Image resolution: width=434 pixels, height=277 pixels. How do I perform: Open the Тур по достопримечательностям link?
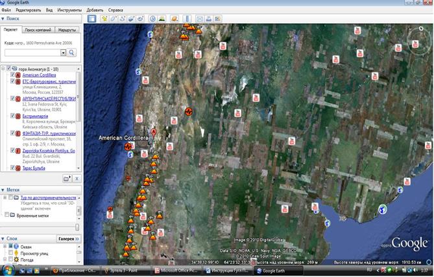pos(48,198)
